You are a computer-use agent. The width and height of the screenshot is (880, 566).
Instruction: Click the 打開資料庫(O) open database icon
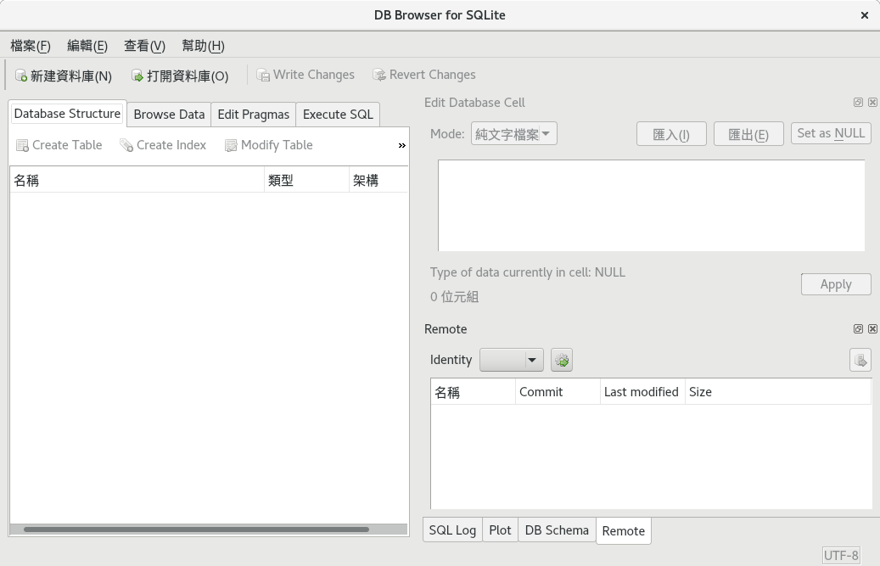click(137, 76)
